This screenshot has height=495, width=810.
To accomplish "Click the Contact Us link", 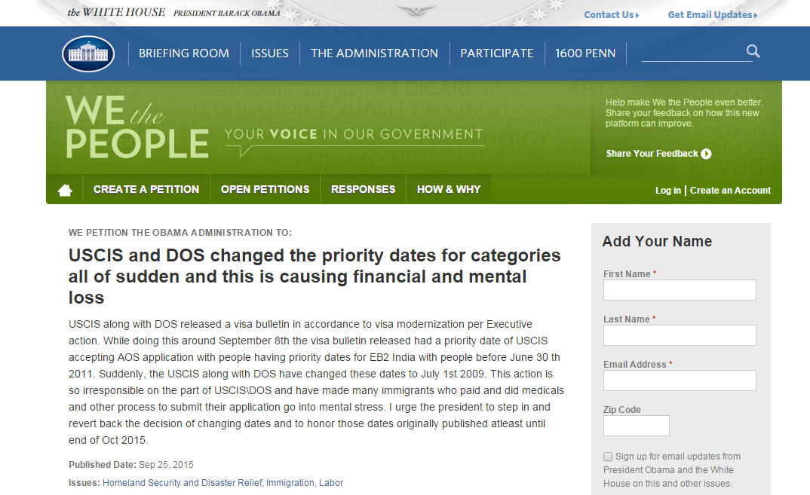I will click(611, 15).
